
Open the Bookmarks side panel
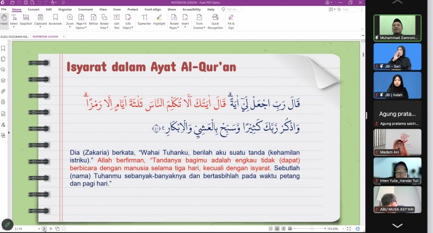pos(3,49)
